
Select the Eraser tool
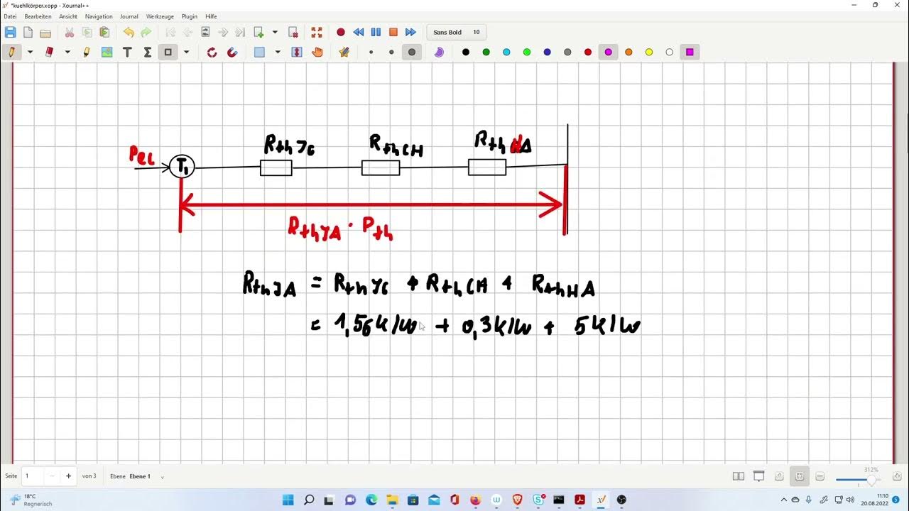(50, 52)
